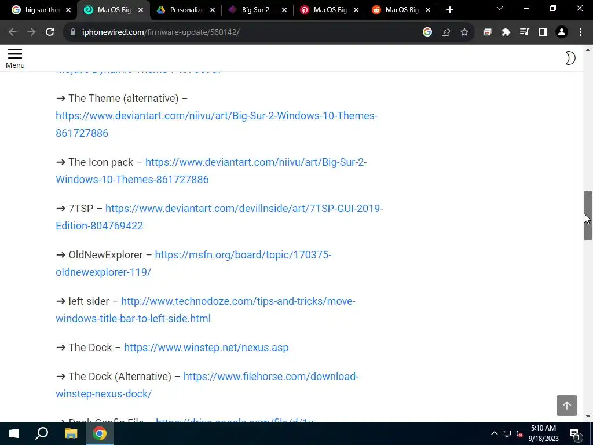Share this page icon in address bar

[x=446, y=32]
